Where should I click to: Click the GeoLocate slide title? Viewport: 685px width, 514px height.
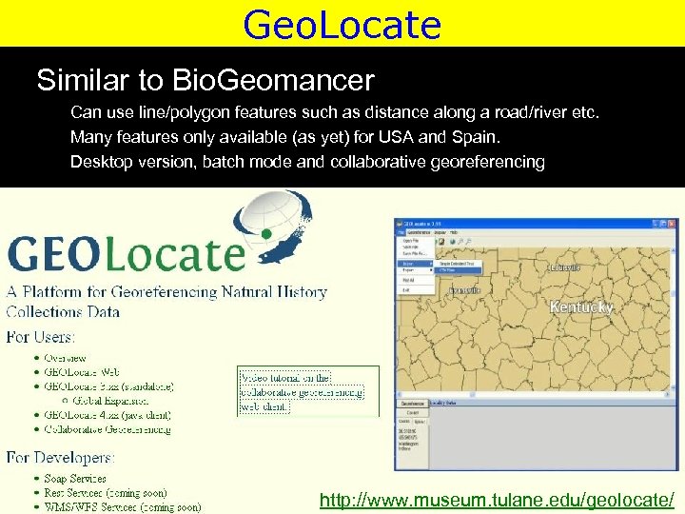point(342,25)
